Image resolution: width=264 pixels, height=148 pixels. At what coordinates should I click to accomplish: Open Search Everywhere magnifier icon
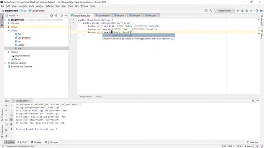[x=257, y=11]
